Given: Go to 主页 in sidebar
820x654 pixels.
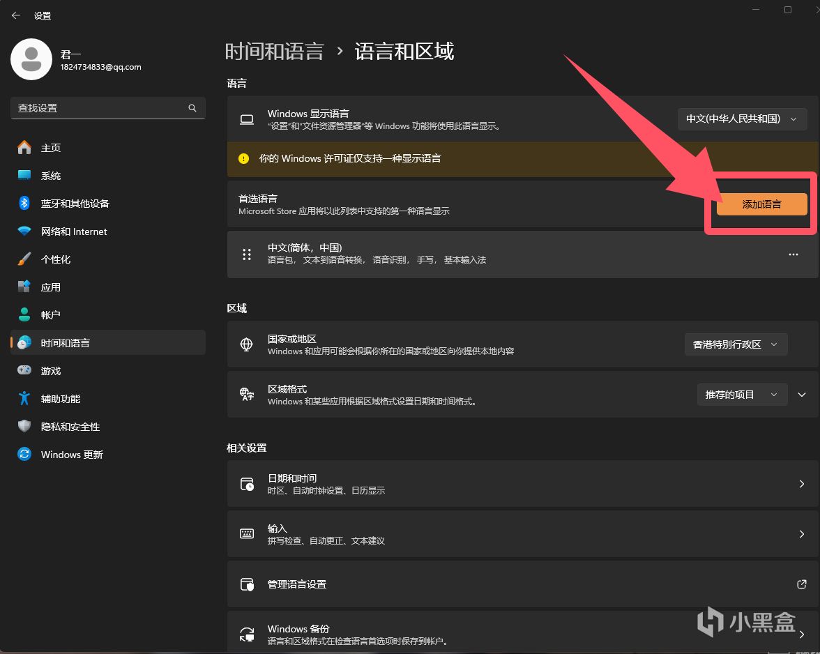Looking at the screenshot, I should click(107, 147).
